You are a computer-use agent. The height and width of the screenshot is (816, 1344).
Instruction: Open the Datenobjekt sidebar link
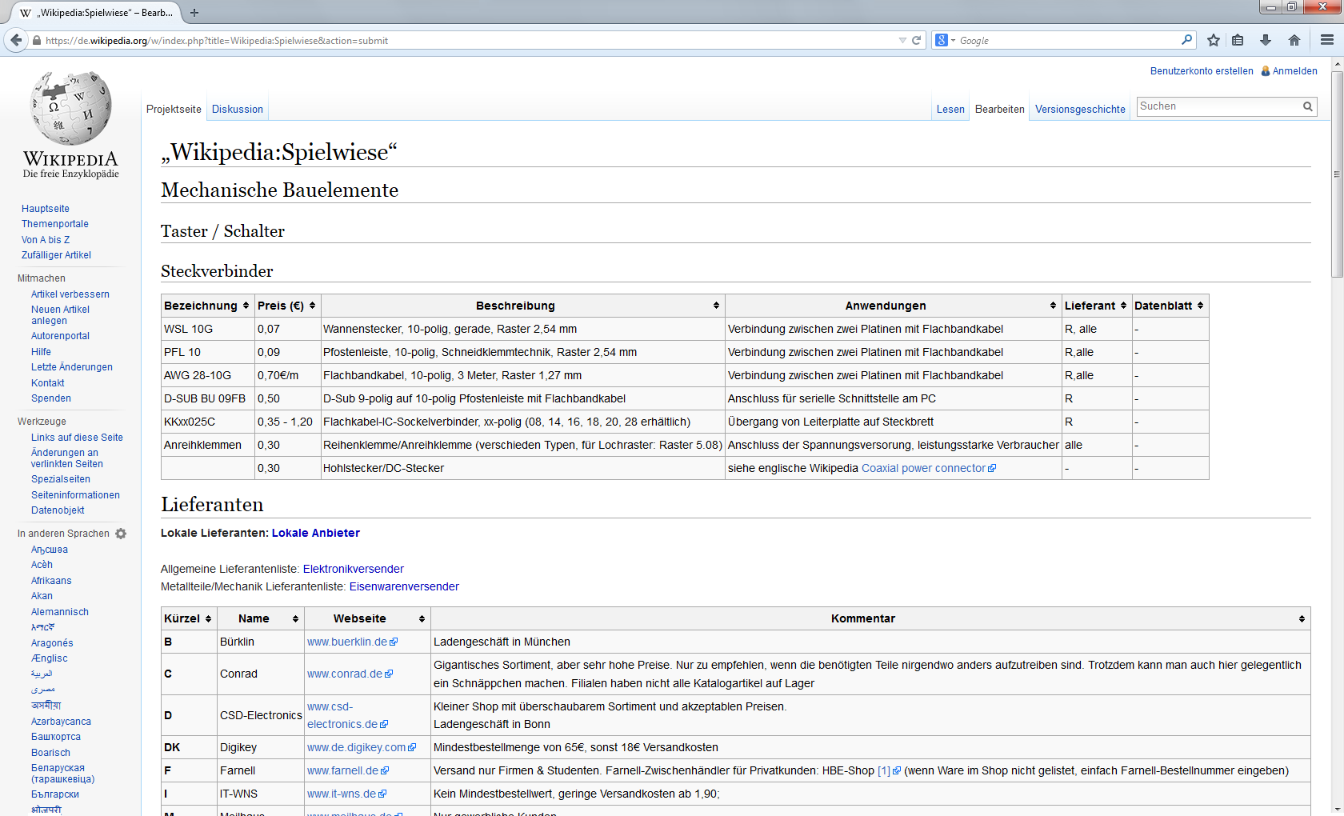click(x=58, y=510)
